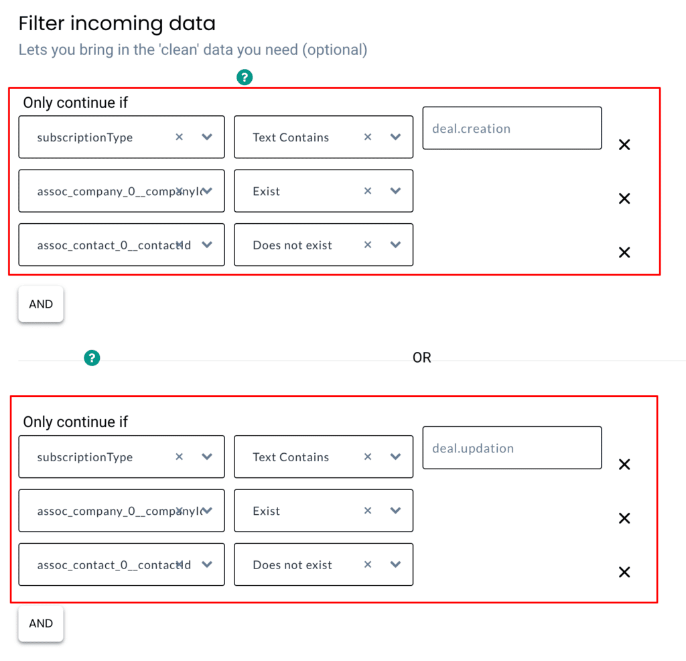Expand Does not exist dropdown in second group
The width and height of the screenshot is (686, 661).
click(x=395, y=564)
